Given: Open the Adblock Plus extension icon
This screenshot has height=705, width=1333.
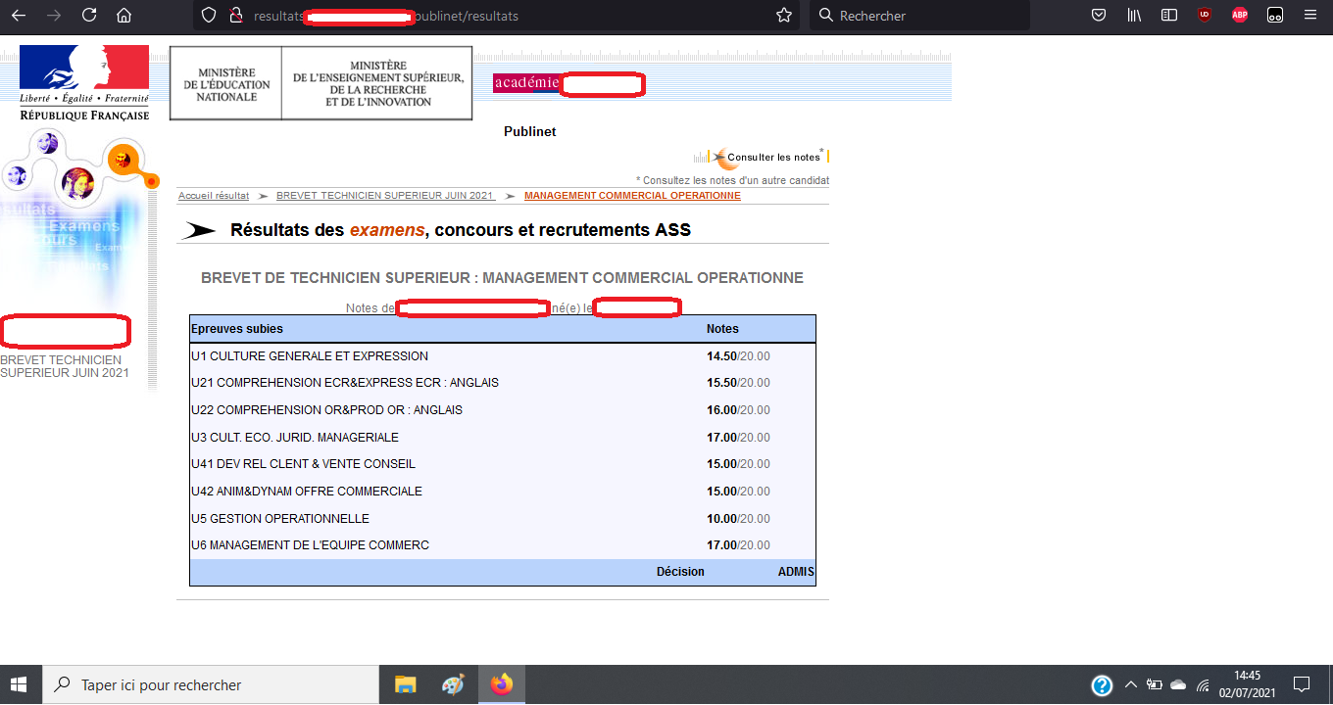Looking at the screenshot, I should pos(1240,16).
